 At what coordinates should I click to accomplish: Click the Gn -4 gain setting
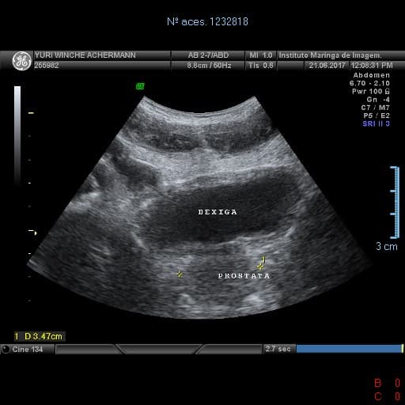[x=378, y=100]
